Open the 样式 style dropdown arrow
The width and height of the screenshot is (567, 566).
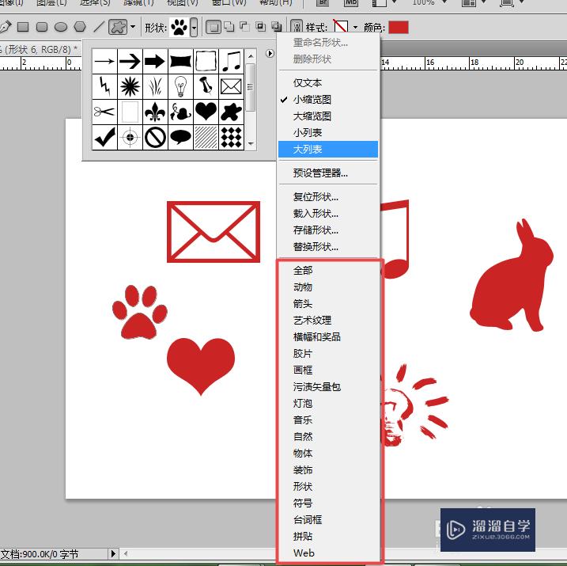coord(355,28)
